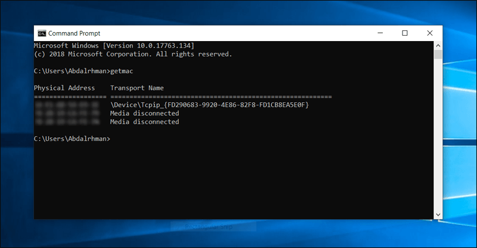Viewport: 477px width, 248px height.
Task: Click the Physical Address column header
Action: coord(64,88)
